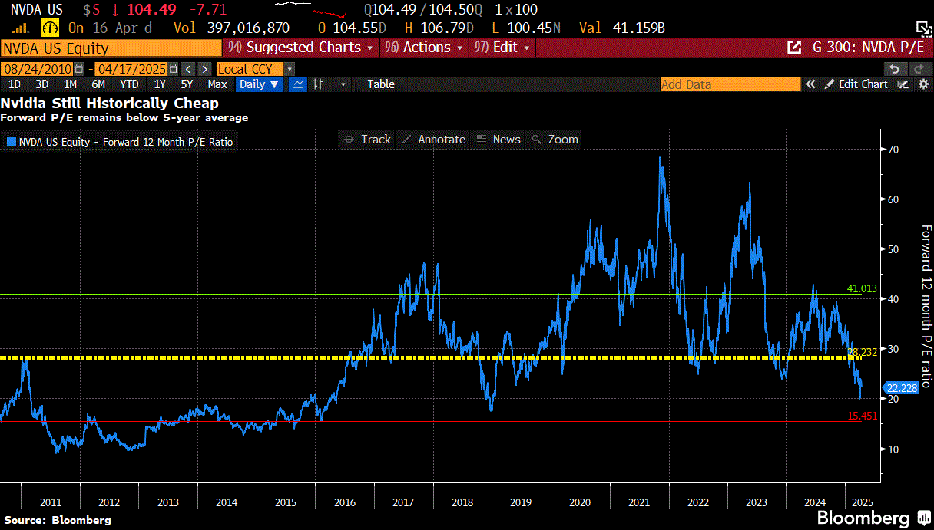The image size is (934, 530).
Task: Open the Suggested Charts dropdown
Action: [x=300, y=48]
